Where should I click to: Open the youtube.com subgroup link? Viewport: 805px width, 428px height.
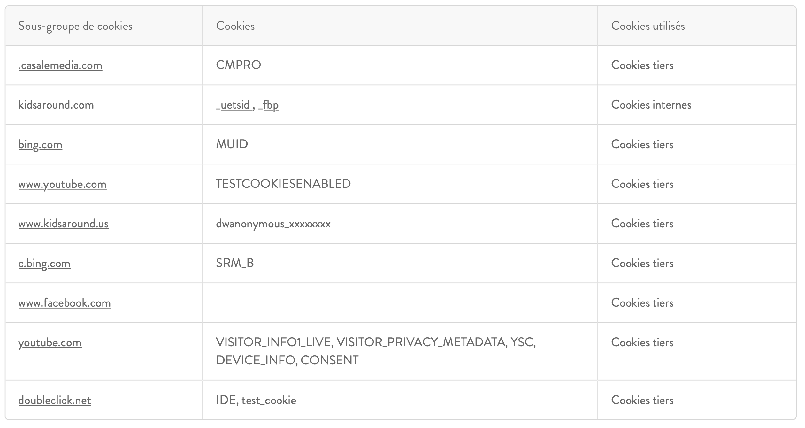(50, 343)
